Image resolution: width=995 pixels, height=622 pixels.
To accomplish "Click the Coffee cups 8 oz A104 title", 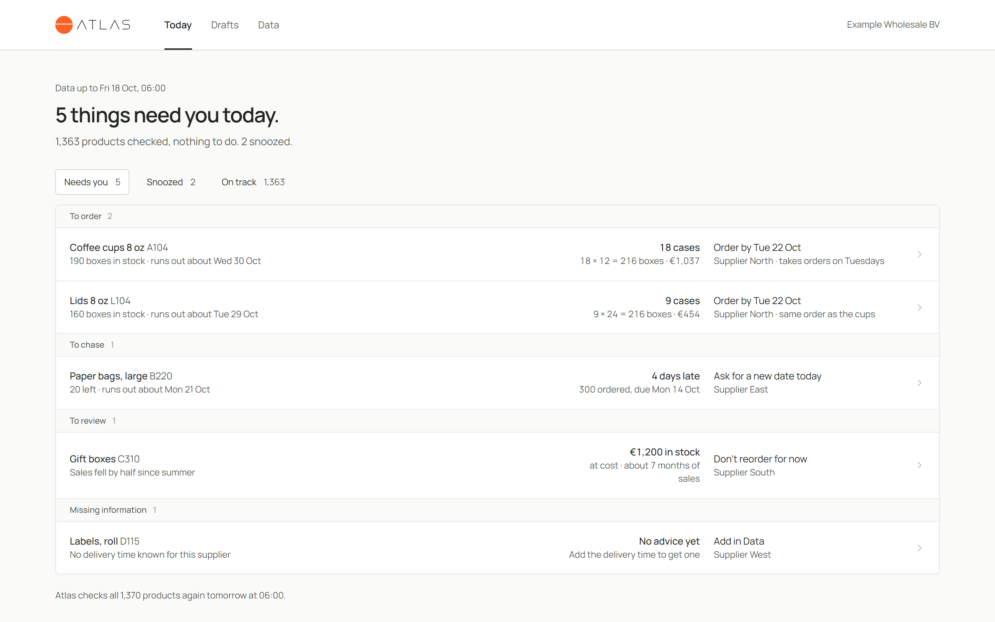I will pos(119,248).
